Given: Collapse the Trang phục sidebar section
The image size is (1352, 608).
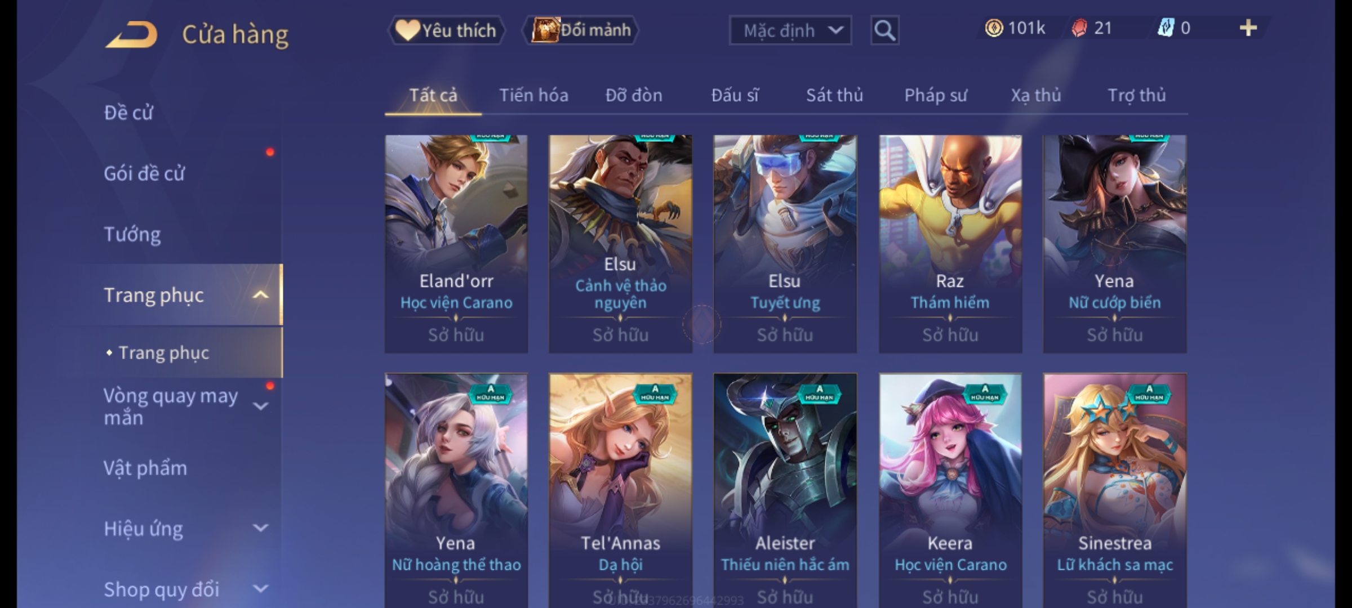Looking at the screenshot, I should 260,295.
